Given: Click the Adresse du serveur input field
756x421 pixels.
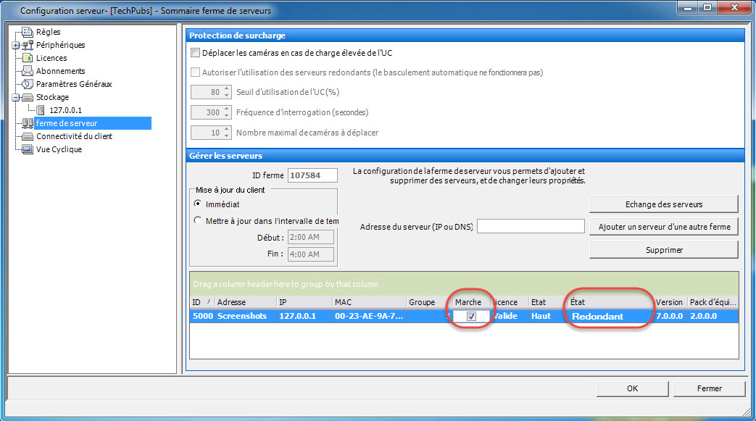Looking at the screenshot, I should coord(531,226).
